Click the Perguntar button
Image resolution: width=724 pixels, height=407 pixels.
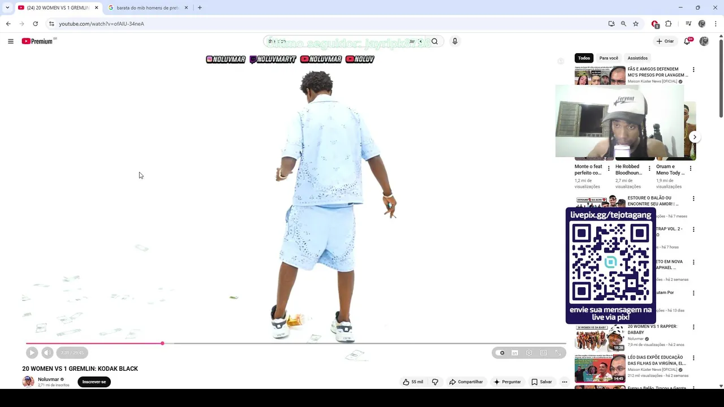507,382
